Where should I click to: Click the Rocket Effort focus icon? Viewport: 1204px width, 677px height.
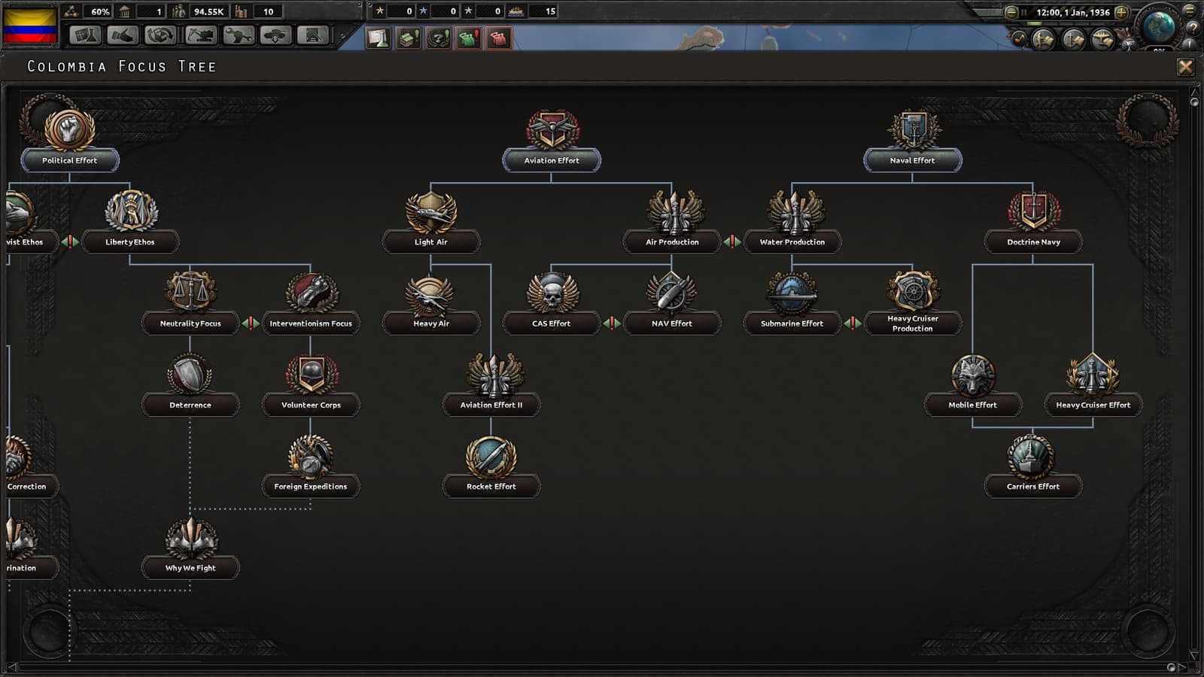tap(491, 456)
